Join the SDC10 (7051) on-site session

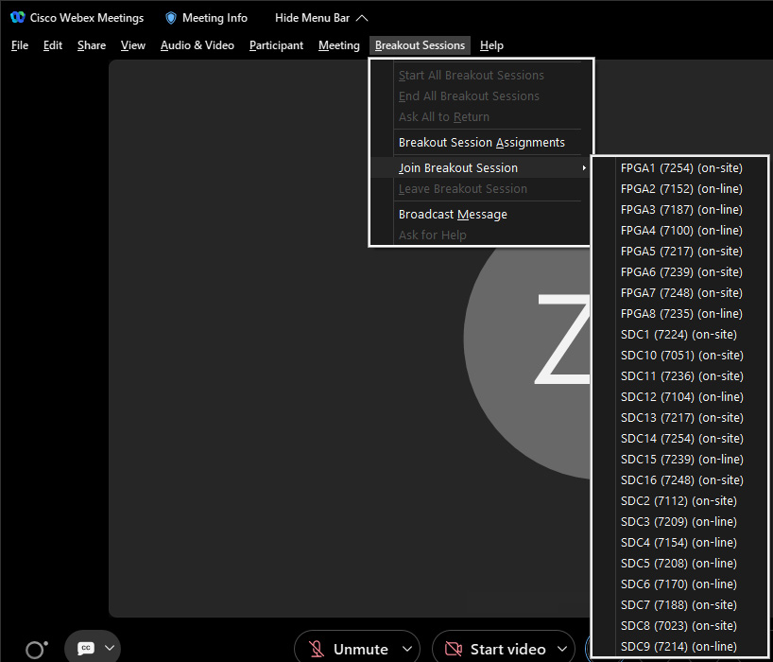pyautogui.click(x=681, y=356)
